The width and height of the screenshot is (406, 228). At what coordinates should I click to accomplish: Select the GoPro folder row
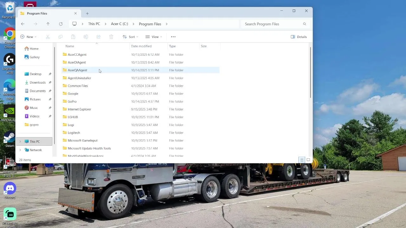[141, 101]
